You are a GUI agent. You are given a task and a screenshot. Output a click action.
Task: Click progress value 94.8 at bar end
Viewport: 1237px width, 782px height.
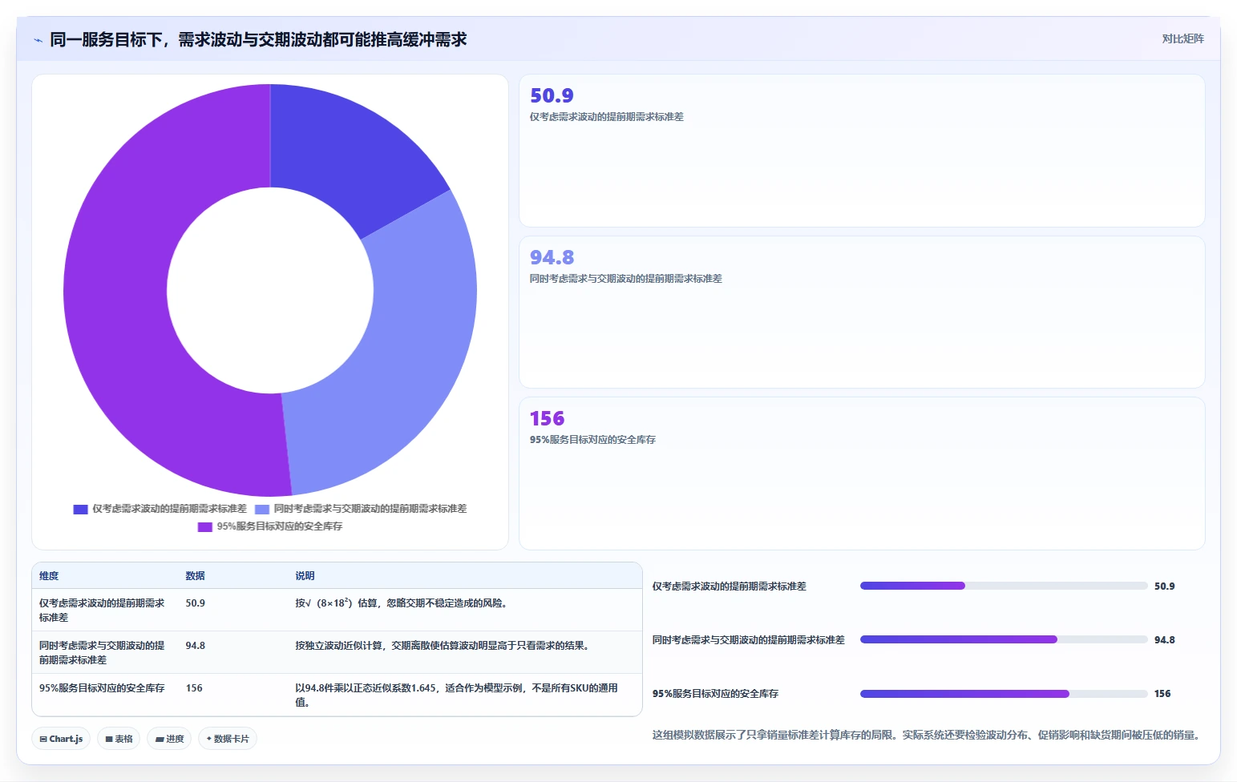1164,640
